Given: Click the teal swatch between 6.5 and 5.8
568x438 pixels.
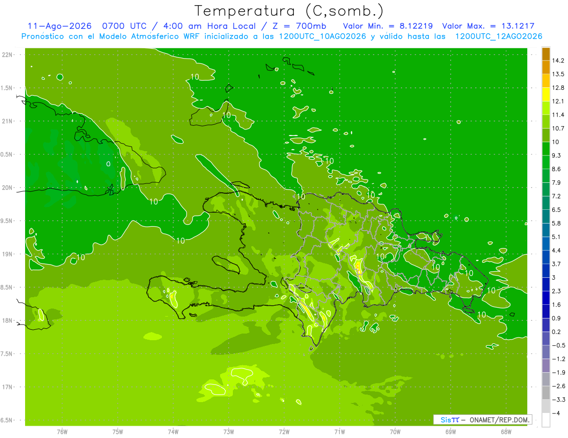Looking at the screenshot, I should tap(546, 216).
